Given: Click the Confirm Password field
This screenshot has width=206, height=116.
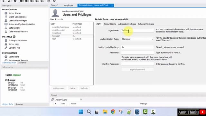Looking at the screenshot, I should tap(137, 64).
